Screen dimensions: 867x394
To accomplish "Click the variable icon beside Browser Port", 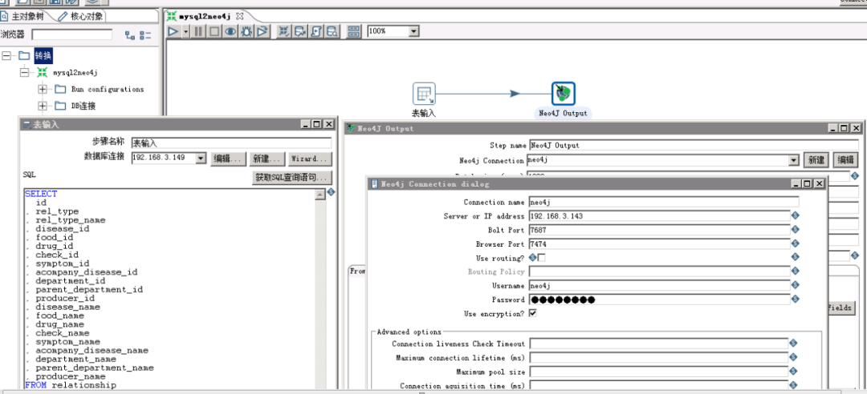I will click(x=795, y=243).
